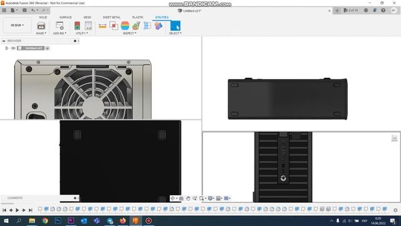Image resolution: width=401 pixels, height=226 pixels.
Task: Click the traffic light utility icon
Action: click(77, 26)
